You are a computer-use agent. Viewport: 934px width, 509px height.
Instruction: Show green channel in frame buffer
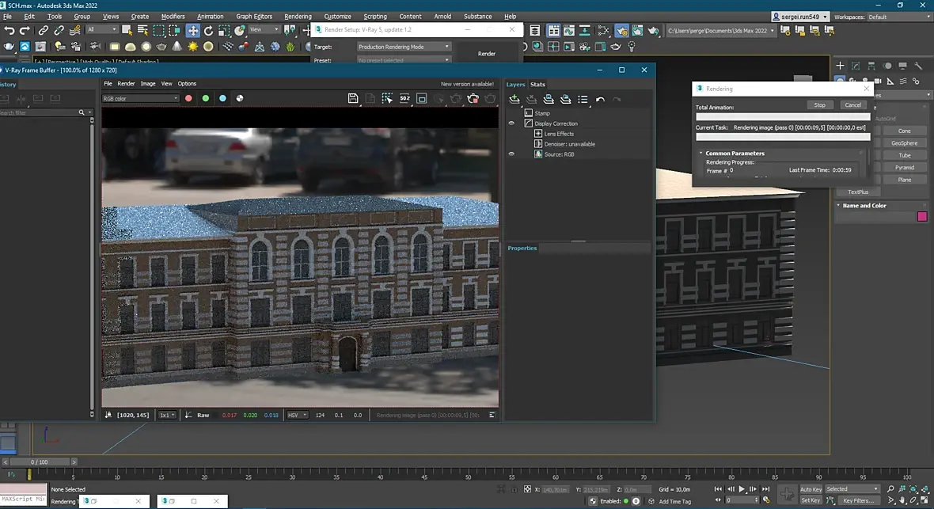tap(206, 98)
